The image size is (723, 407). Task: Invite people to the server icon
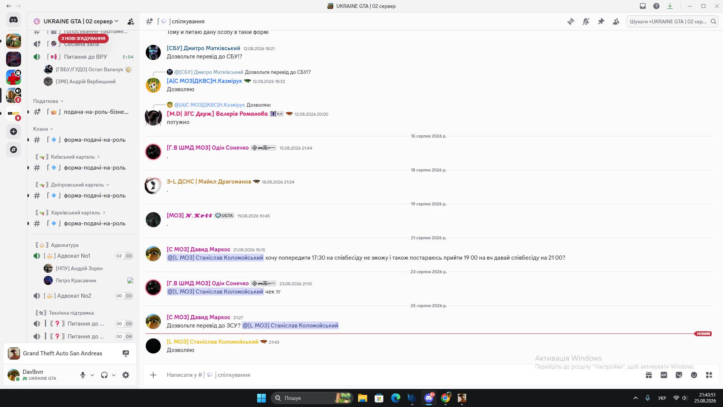[x=131, y=21]
